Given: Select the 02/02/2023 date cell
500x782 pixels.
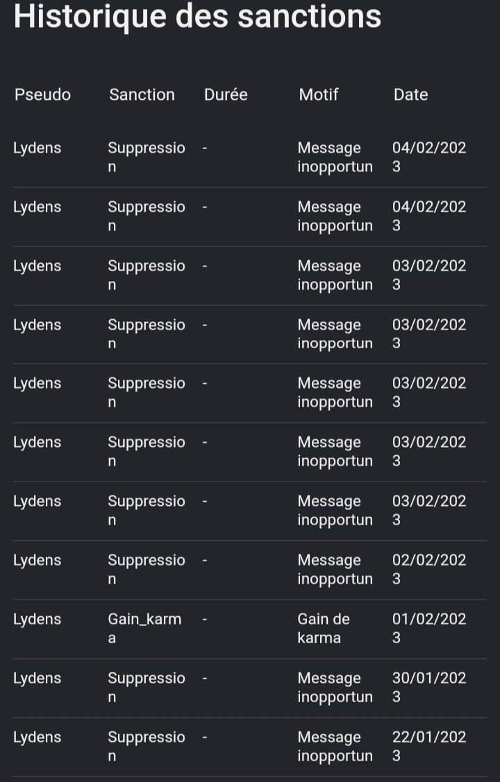Looking at the screenshot, I should pyautogui.click(x=429, y=570).
